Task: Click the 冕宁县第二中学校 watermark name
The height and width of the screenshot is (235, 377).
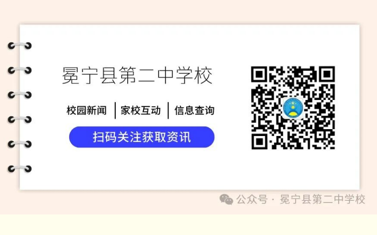Action: click(323, 199)
